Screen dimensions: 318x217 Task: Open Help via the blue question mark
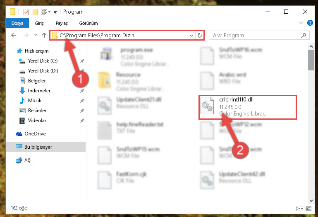pos(310,23)
